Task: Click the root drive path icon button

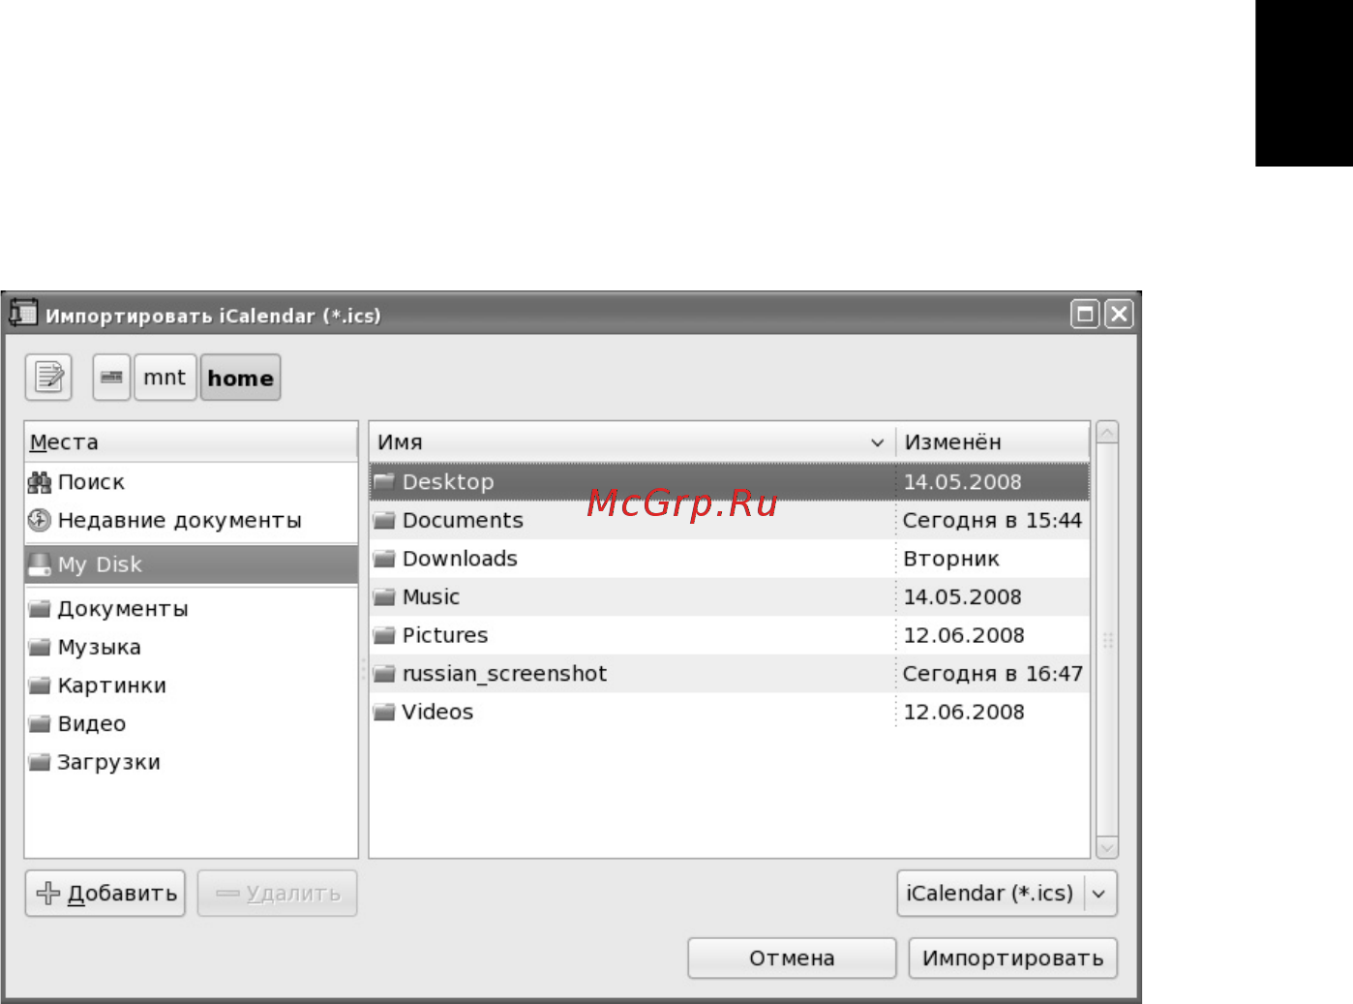Action: pos(112,378)
